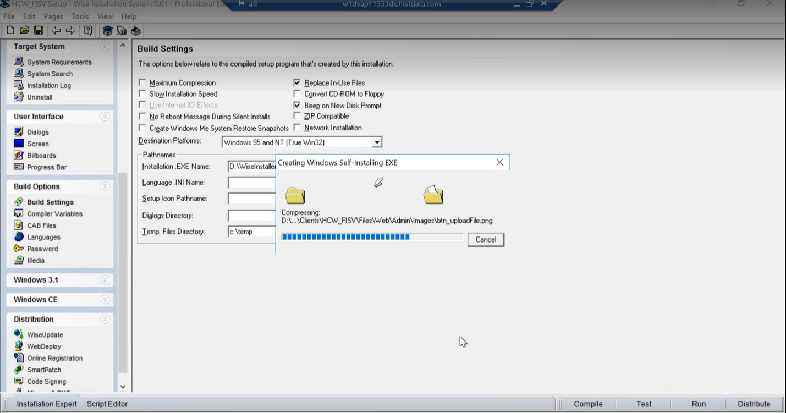Click the compression progress bar

372,236
